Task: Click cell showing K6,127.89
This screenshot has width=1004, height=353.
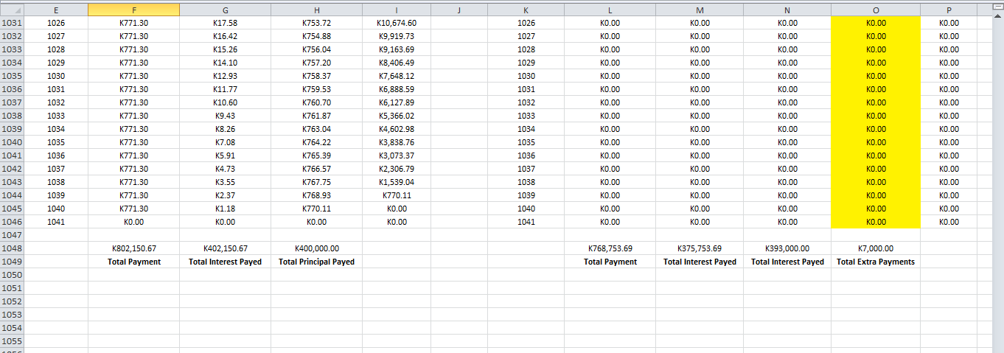Action: click(x=397, y=102)
